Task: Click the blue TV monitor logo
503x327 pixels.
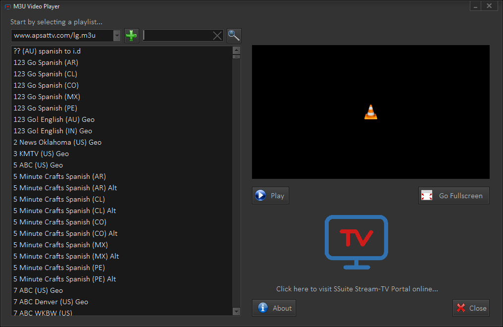Action: click(356, 242)
